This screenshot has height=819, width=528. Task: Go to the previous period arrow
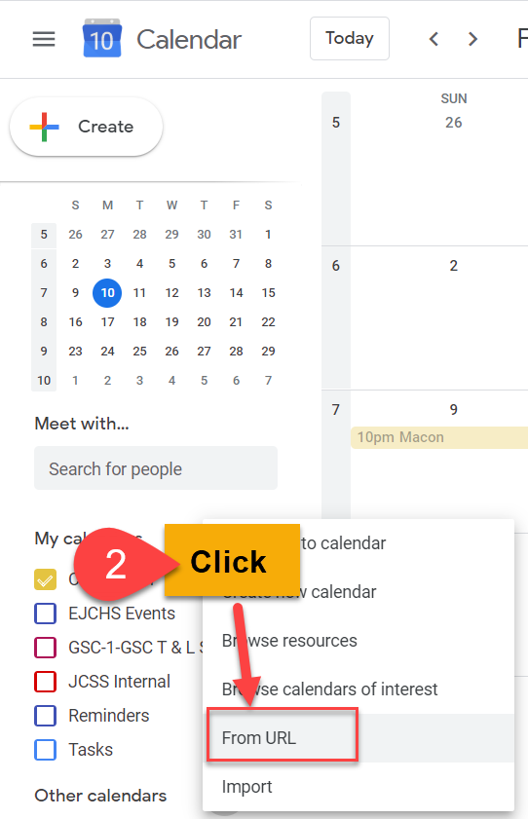(434, 39)
